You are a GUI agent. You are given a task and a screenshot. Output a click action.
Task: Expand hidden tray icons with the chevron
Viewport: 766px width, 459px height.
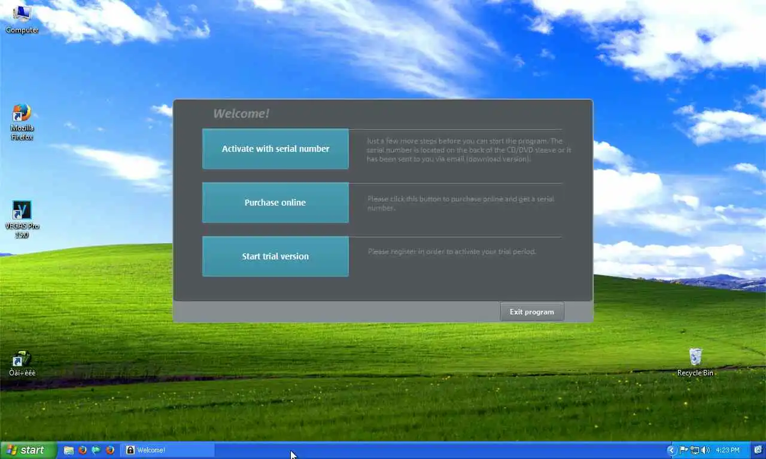671,450
